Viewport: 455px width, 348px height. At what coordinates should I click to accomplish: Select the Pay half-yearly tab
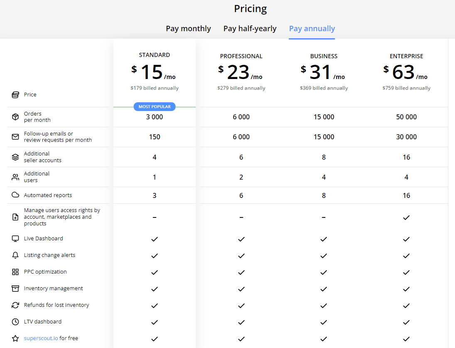click(x=250, y=29)
